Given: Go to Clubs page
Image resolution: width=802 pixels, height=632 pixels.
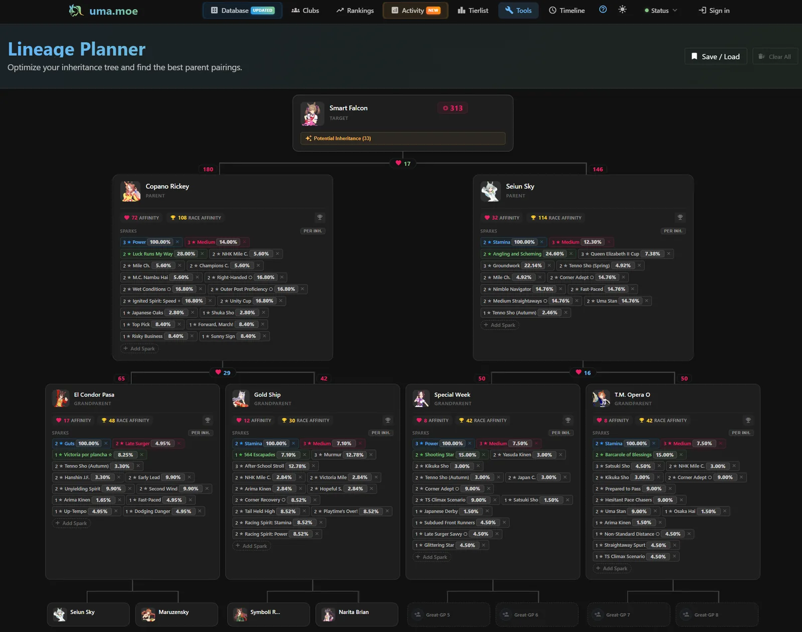Looking at the screenshot, I should pos(305,11).
